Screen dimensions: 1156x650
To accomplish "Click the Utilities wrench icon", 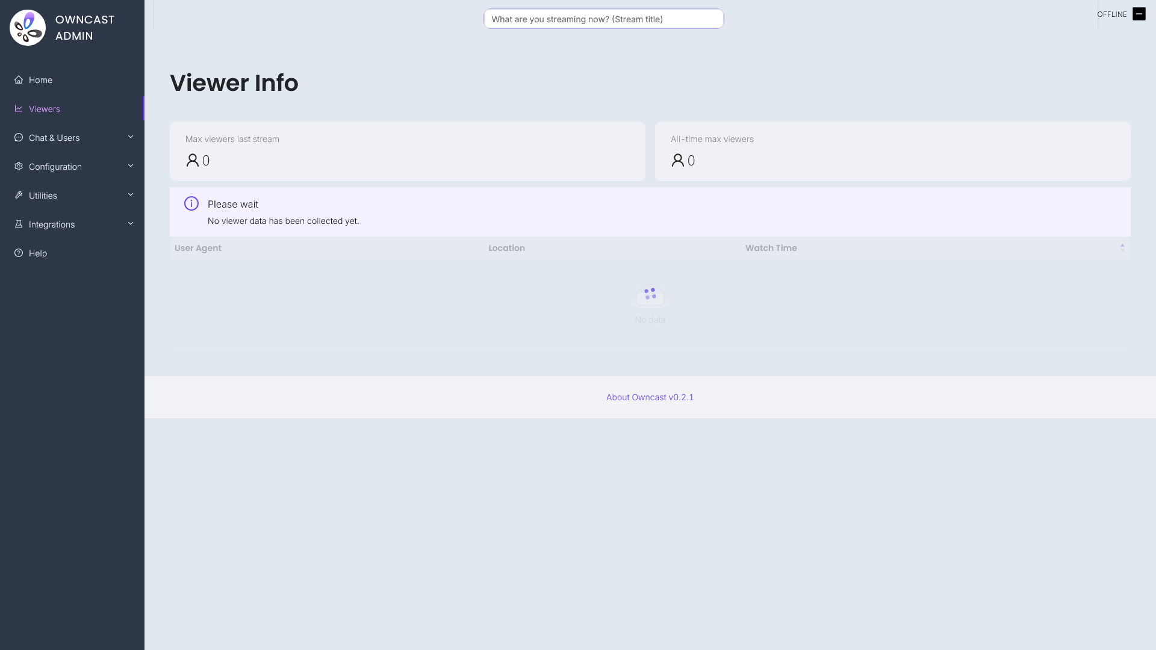I will 19,195.
